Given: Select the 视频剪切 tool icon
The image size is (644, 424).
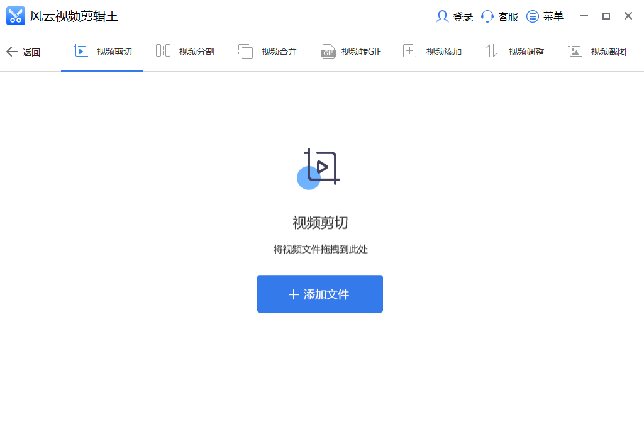Looking at the screenshot, I should [x=80, y=52].
